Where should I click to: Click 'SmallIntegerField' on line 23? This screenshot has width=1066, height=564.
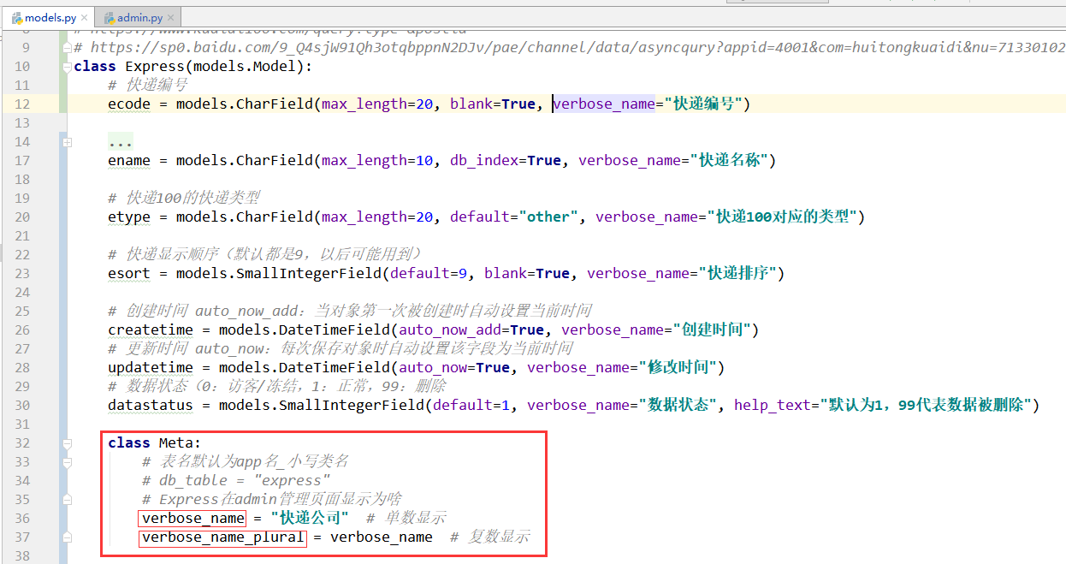pyautogui.click(x=309, y=274)
